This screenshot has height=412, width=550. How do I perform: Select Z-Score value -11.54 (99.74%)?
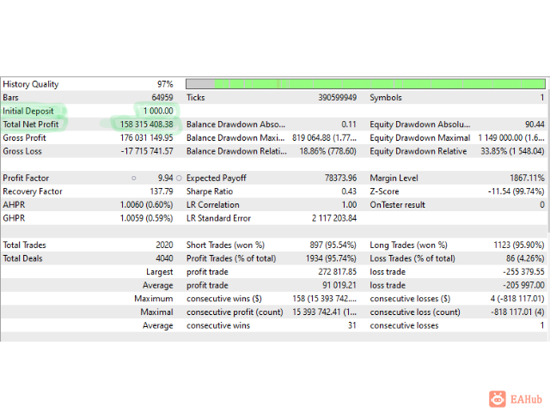[516, 191]
